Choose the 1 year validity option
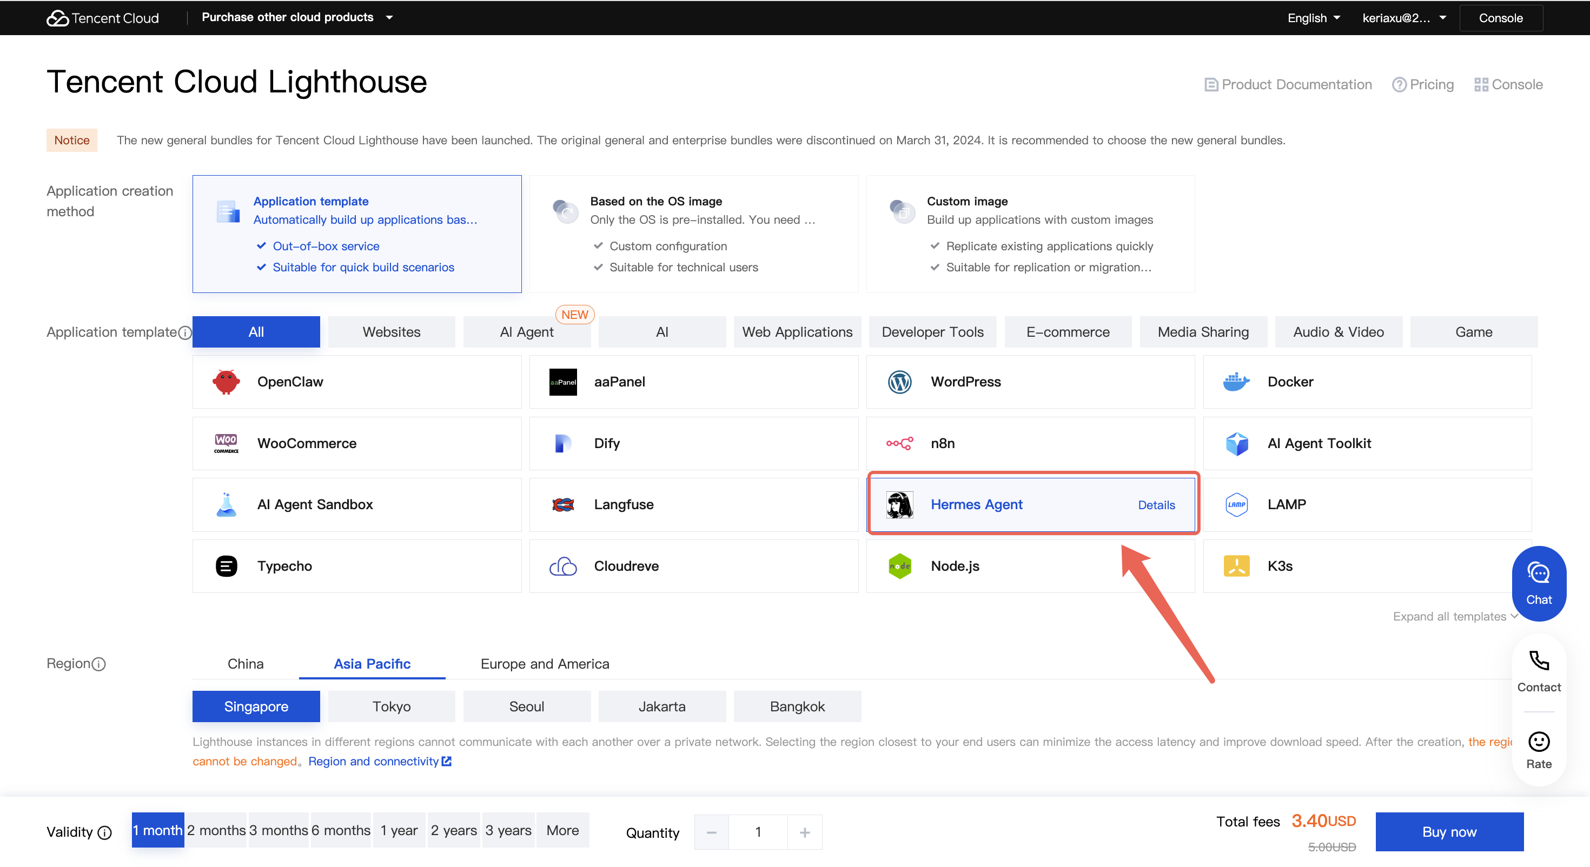1590x867 pixels. coord(399,830)
